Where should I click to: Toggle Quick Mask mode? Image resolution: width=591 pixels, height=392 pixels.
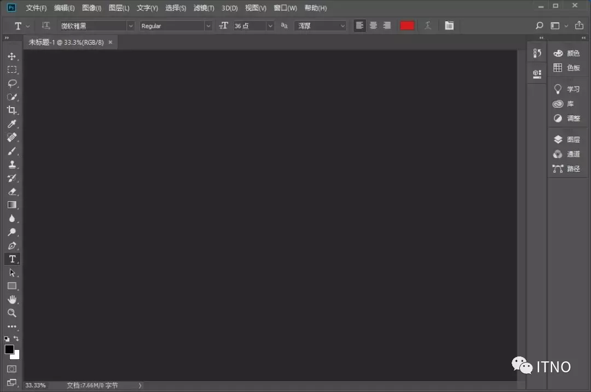tap(11, 368)
